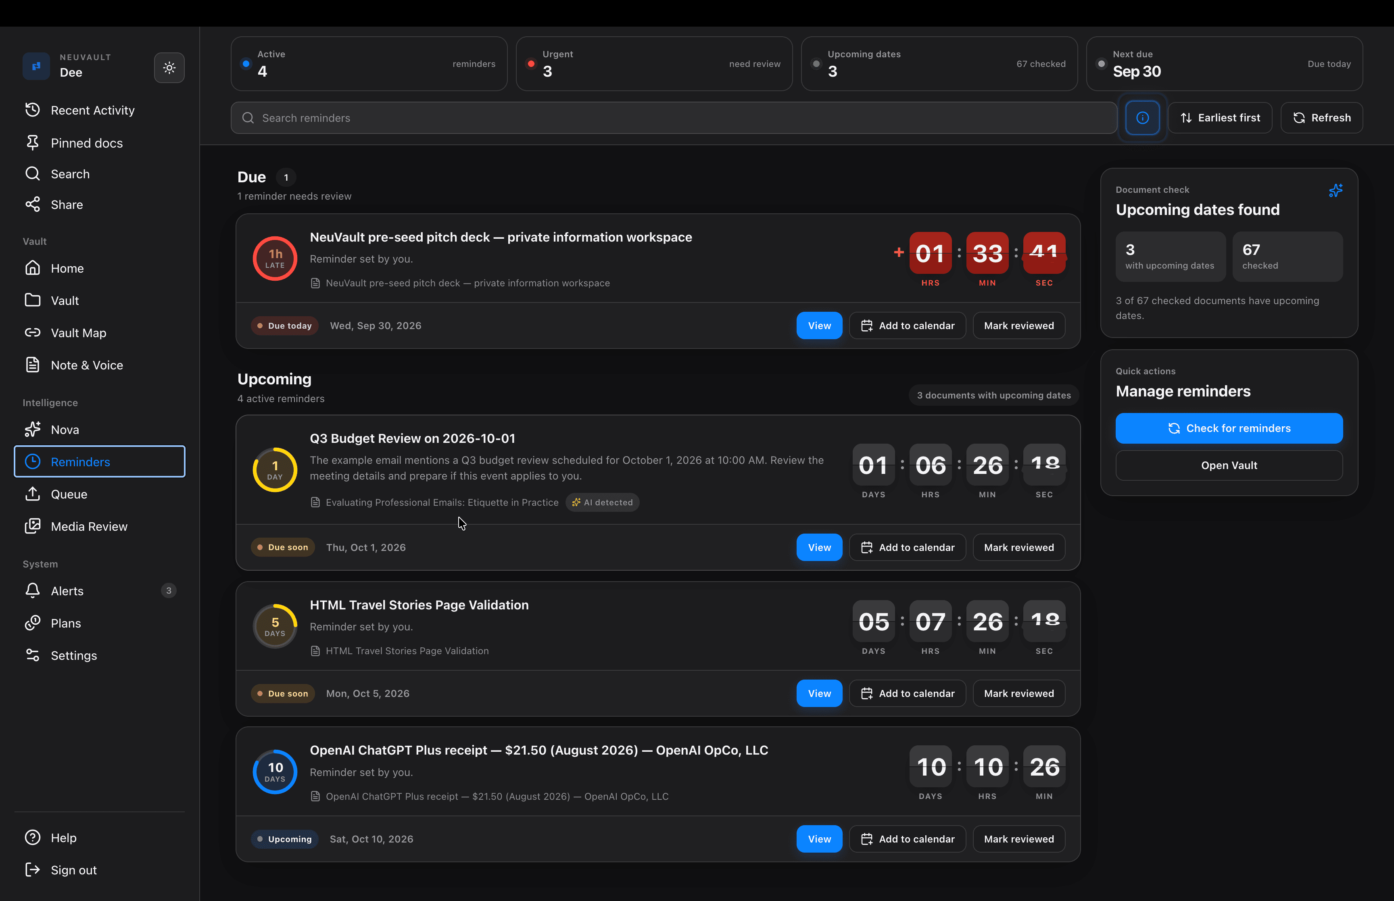
Task: View the Q3 Budget Review reminder
Action: [819, 548]
